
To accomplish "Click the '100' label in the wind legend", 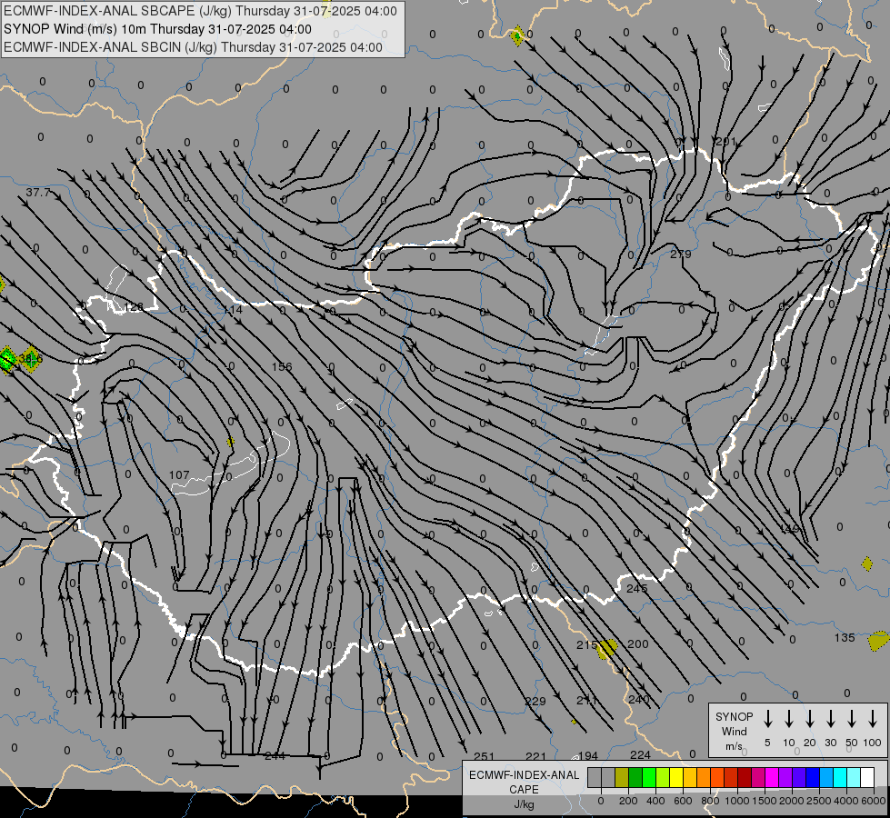I will coord(872,743).
